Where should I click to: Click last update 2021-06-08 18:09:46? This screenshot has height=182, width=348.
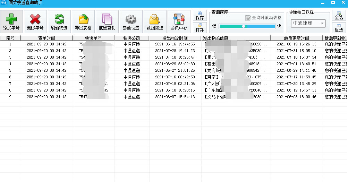[x=296, y=97]
